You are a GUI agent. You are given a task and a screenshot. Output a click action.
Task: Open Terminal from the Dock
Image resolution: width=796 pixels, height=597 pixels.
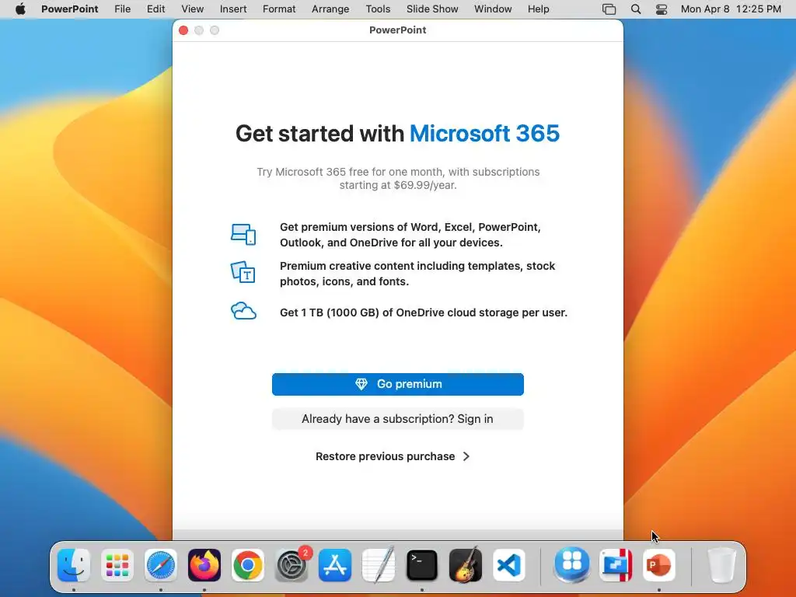point(422,565)
